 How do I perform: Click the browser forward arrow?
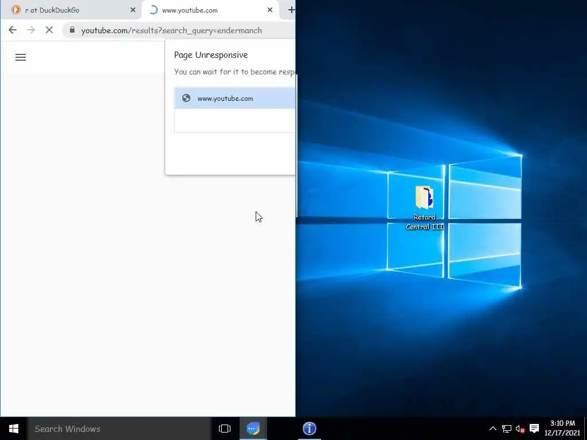[31, 30]
